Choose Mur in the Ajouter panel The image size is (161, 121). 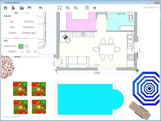[x=12, y=21]
